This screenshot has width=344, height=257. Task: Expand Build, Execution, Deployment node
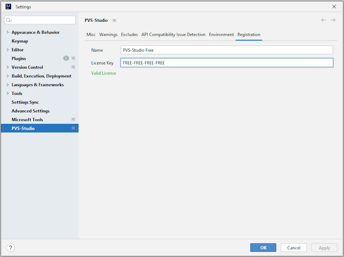coord(7,76)
